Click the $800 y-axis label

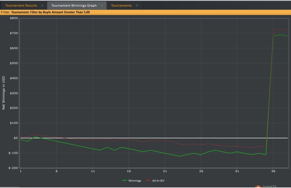coord(13,18)
